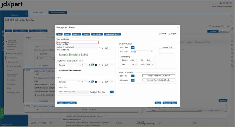Click highlighted background color icon in Text row
Image resolution: width=235 pixels, height=127 pixels.
click(93, 82)
